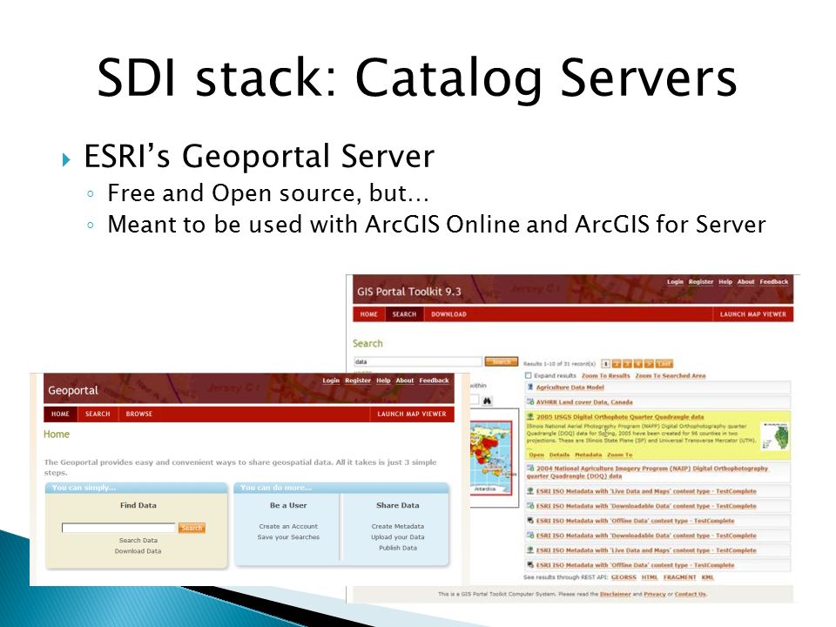Click Create Metadata under Share Data
The width and height of the screenshot is (836, 627).
pos(398,527)
